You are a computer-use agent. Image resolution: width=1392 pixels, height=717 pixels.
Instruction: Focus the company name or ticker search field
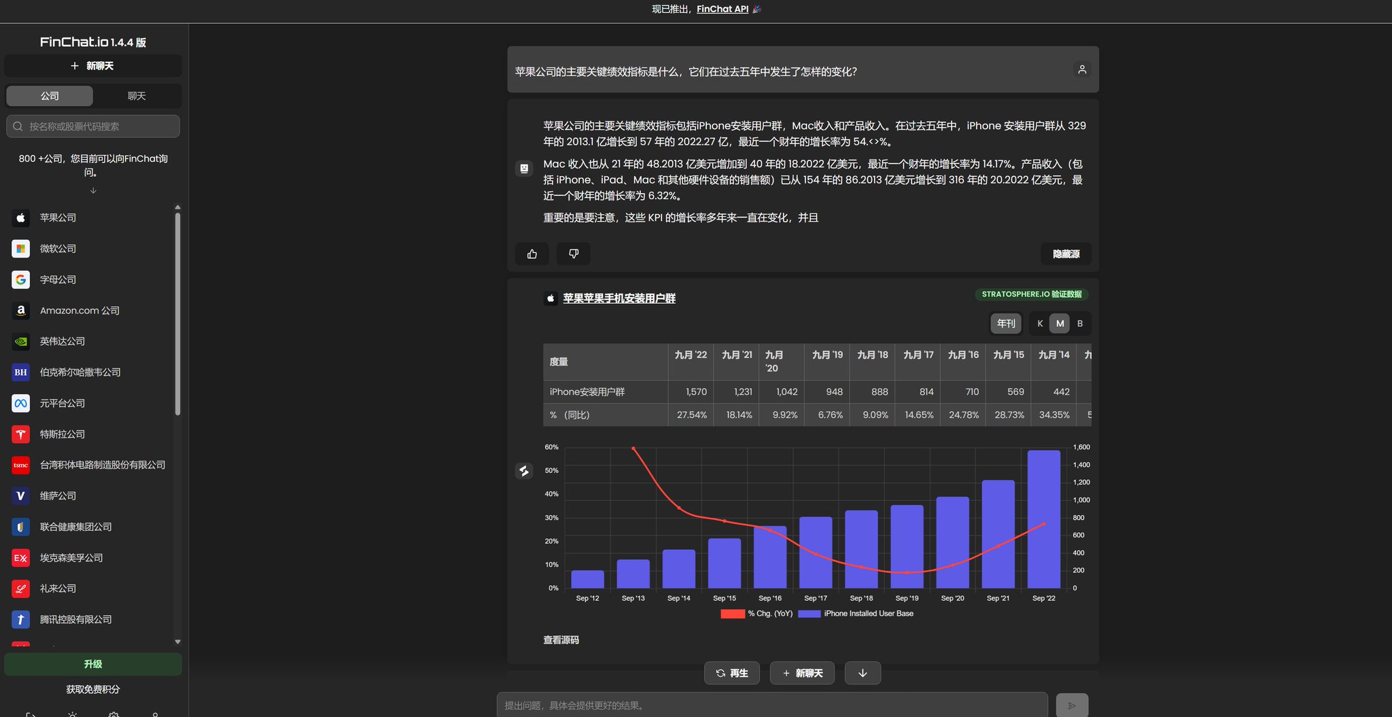93,126
